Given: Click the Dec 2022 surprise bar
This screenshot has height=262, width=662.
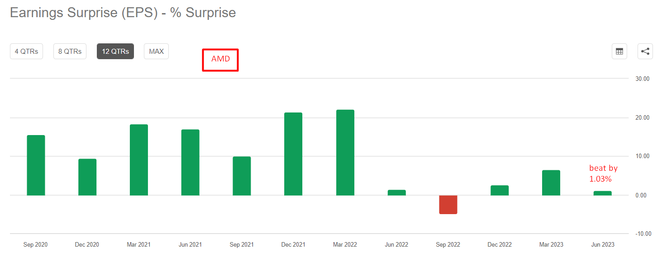Looking at the screenshot, I should pyautogui.click(x=500, y=190).
